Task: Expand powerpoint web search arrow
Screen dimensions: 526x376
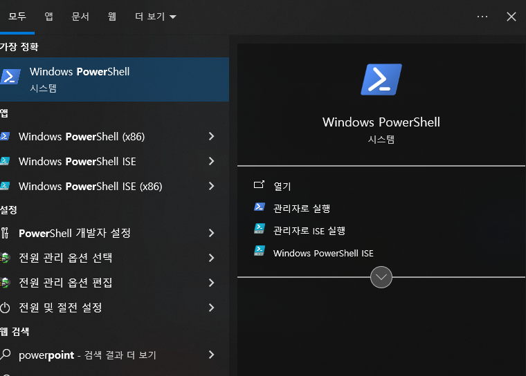Action: pyautogui.click(x=211, y=355)
